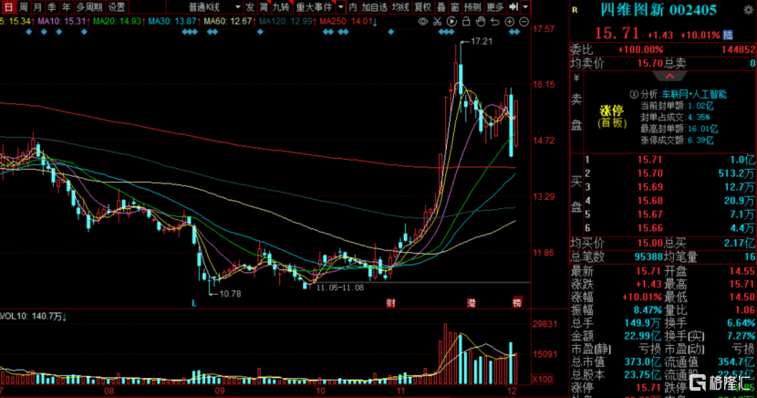Click the 设置 settings button
Image resolution: width=757 pixels, height=398 pixels.
117,6
